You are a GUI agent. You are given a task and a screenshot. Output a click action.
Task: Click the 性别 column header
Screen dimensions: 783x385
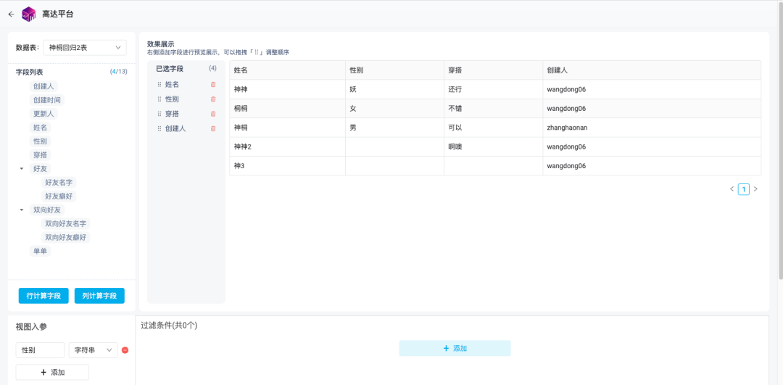pos(394,70)
